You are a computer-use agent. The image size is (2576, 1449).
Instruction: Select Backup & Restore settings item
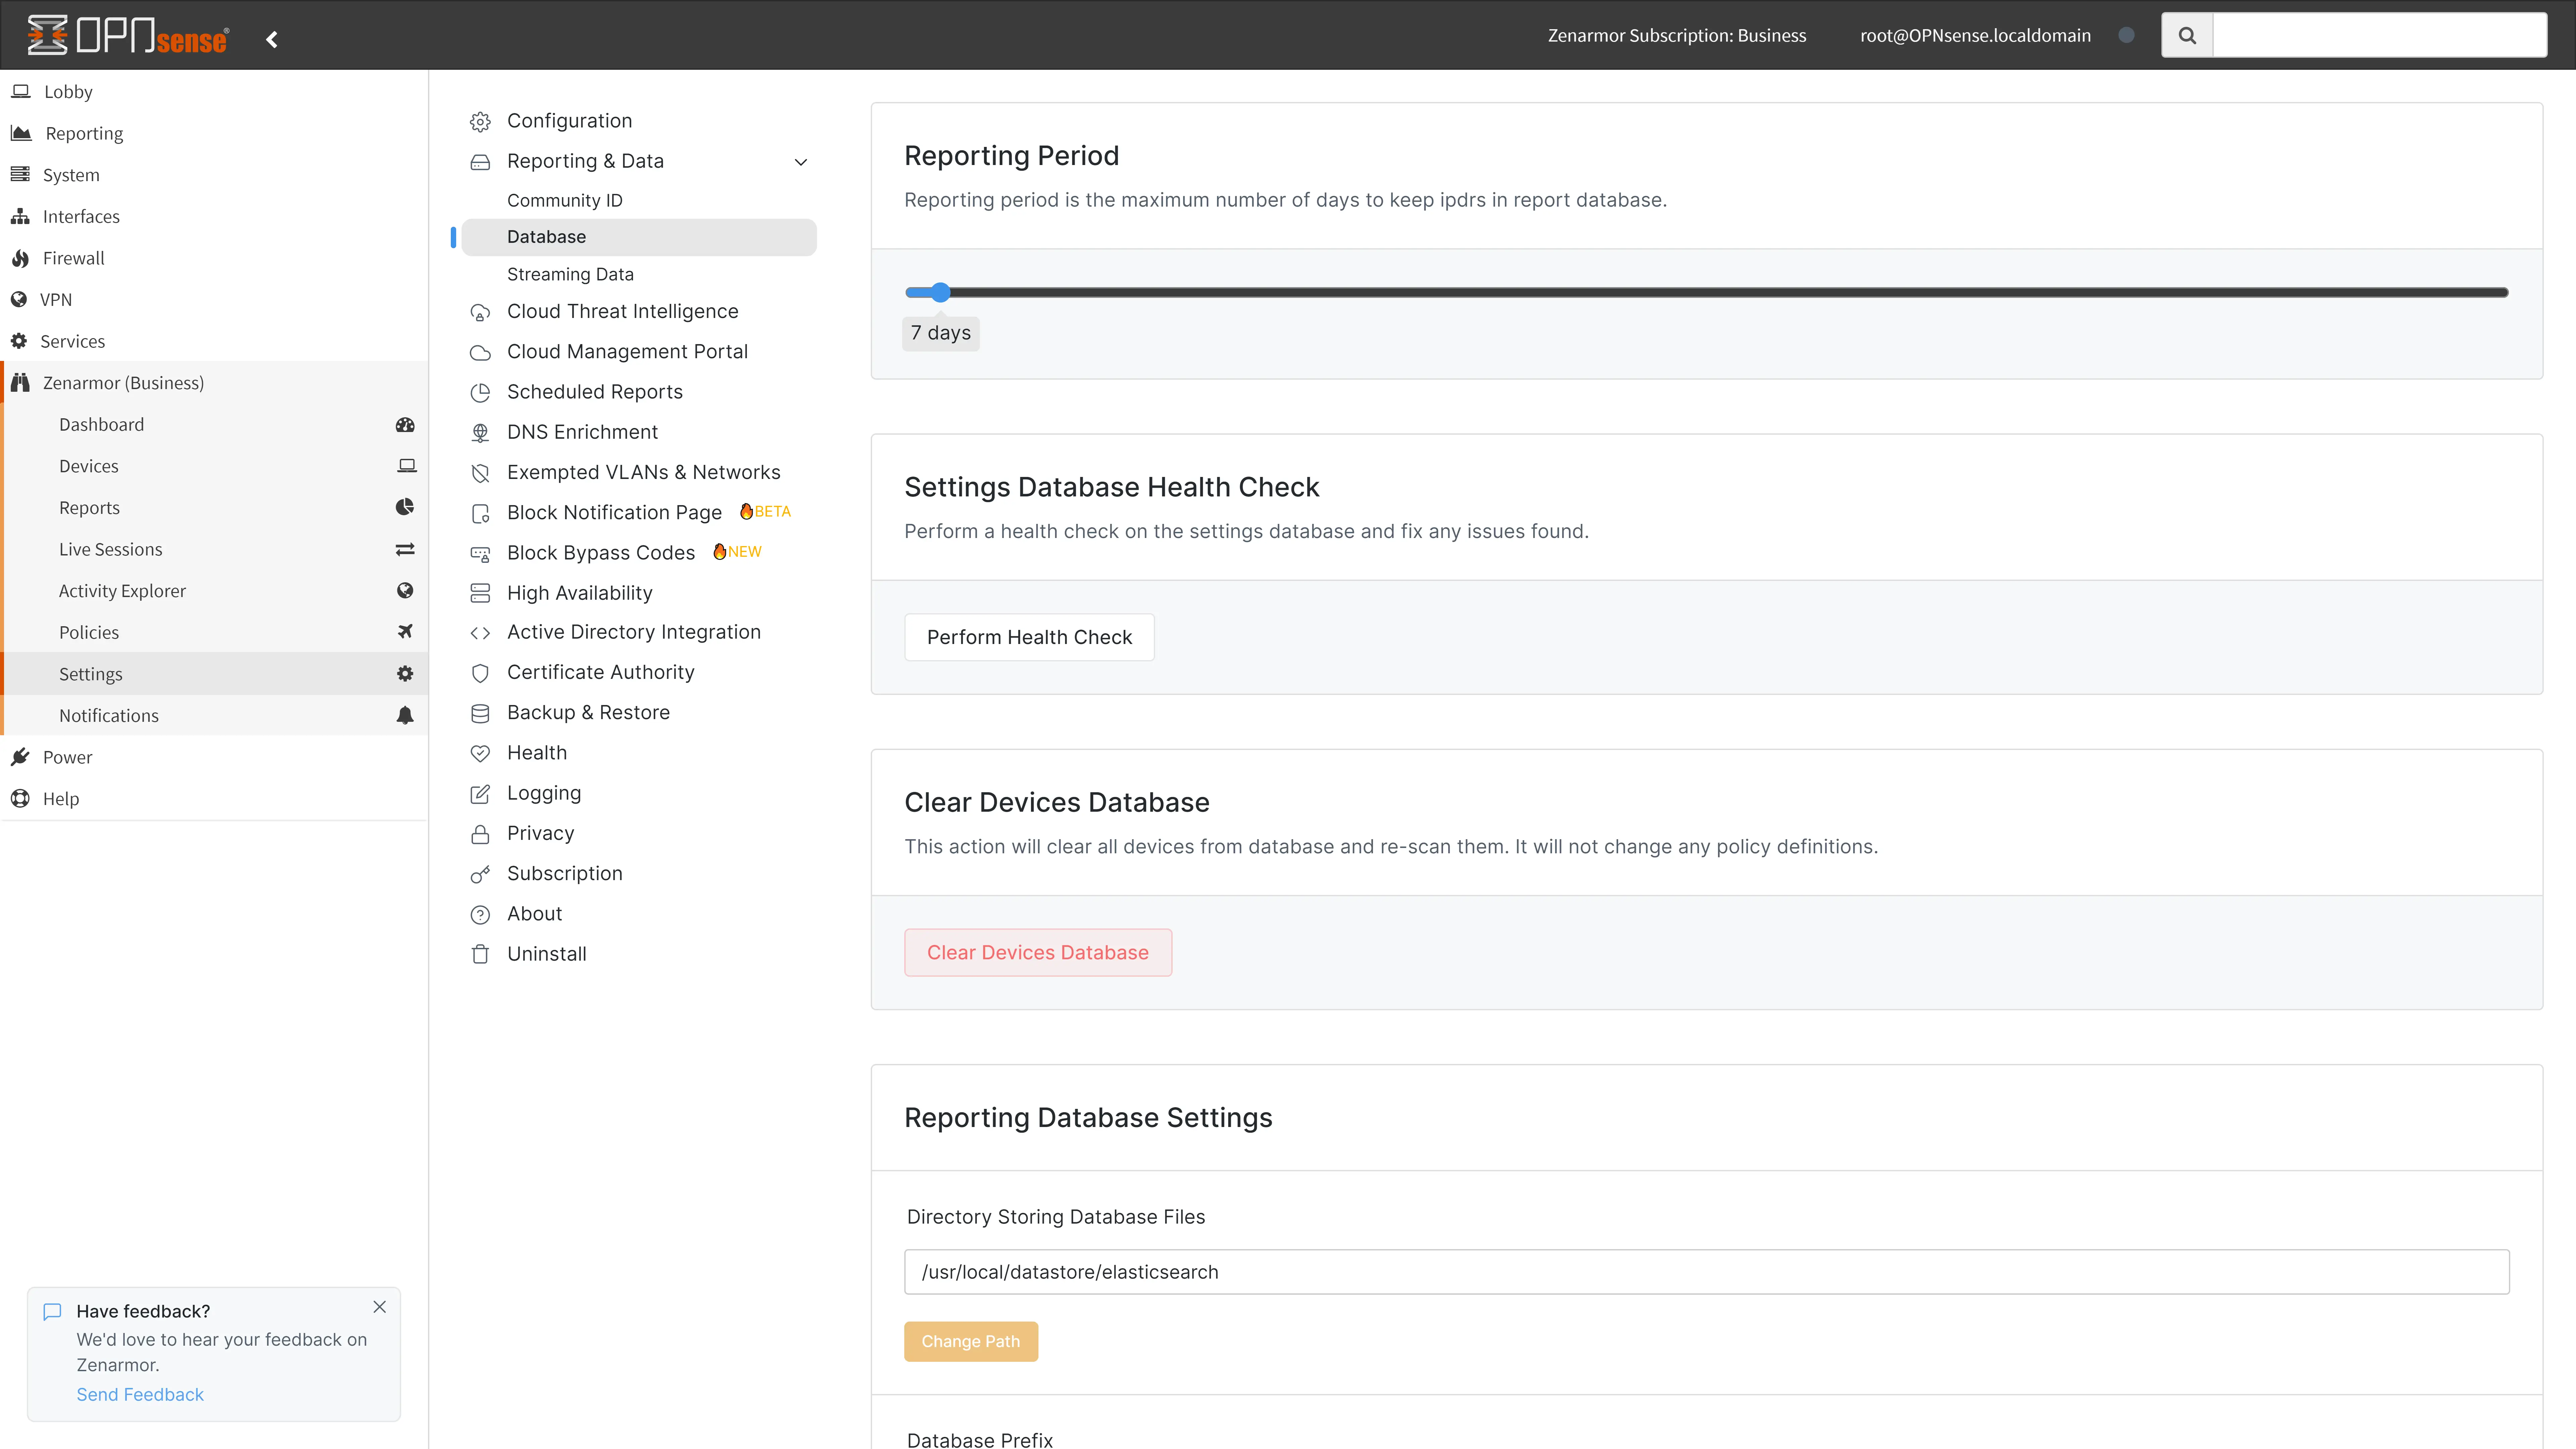click(588, 712)
